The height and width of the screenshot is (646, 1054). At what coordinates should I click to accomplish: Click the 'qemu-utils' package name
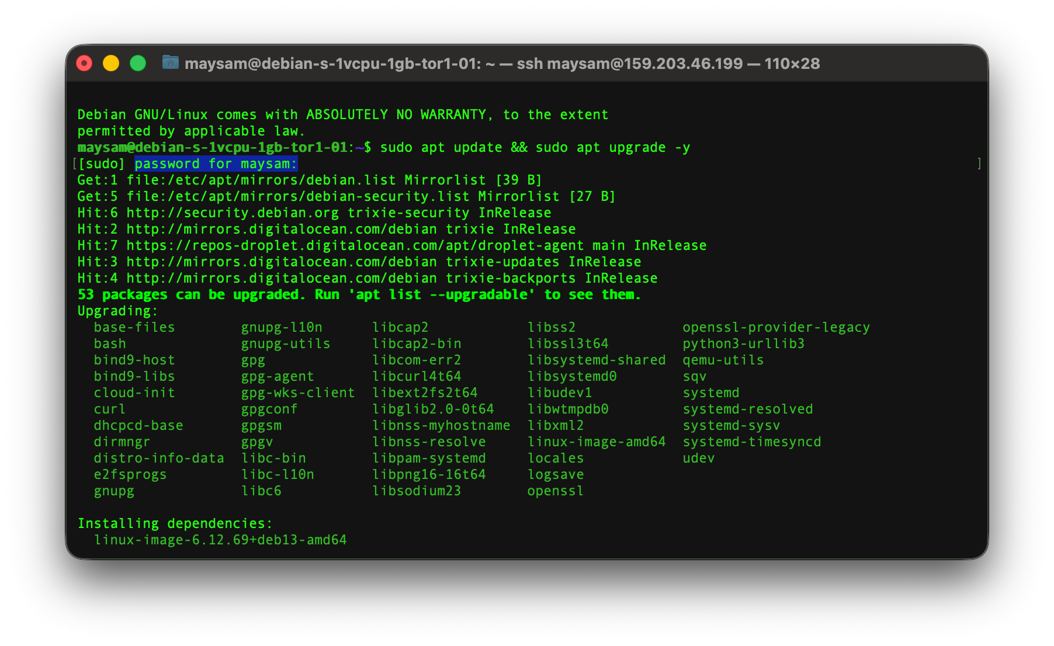coord(723,360)
